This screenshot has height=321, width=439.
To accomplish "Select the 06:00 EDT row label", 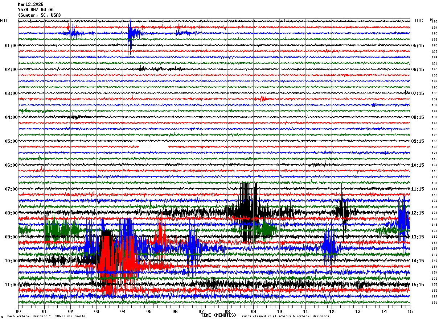I will (x=11, y=165).
